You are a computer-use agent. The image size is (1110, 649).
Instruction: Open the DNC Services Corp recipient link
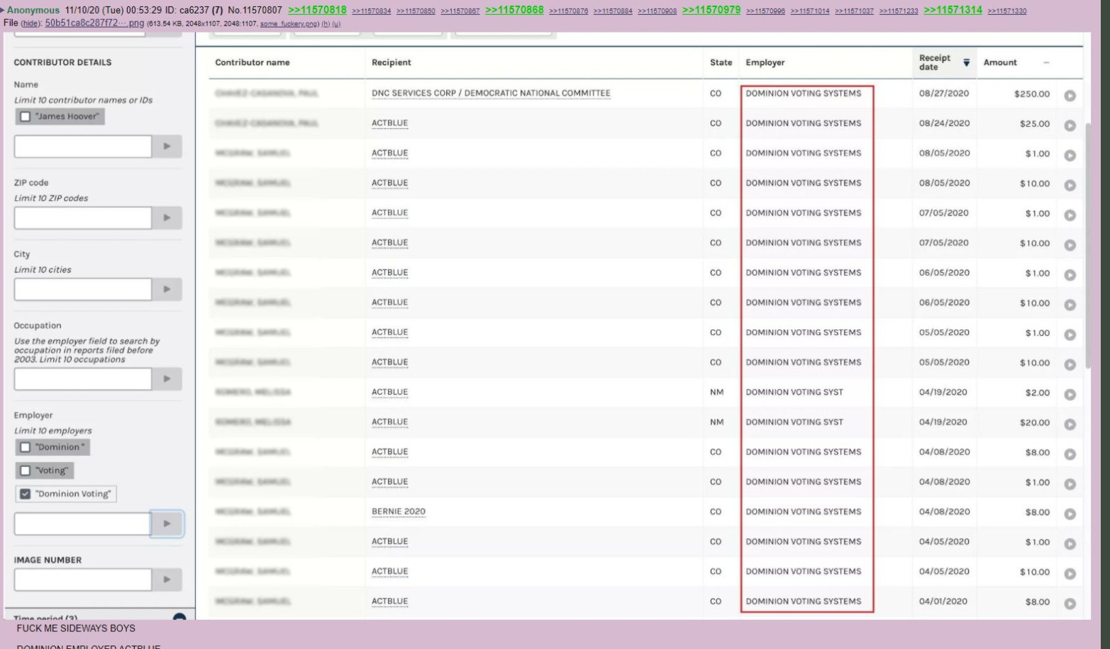491,94
